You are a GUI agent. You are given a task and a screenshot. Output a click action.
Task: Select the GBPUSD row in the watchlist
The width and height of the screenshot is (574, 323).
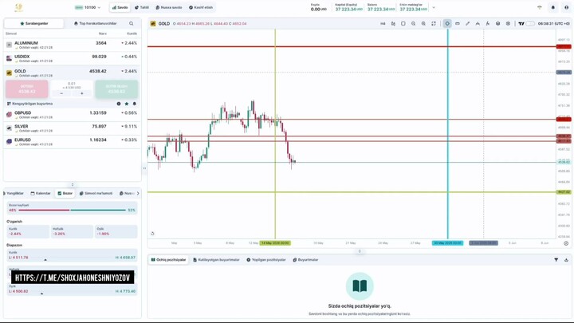pyautogui.click(x=72, y=115)
